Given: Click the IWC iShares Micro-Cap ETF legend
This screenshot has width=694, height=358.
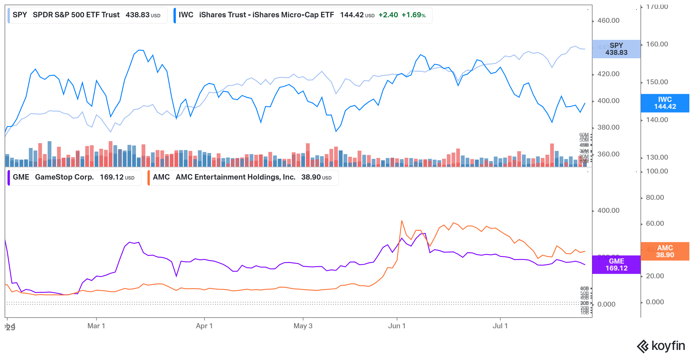Looking at the screenshot, I should click(x=303, y=15).
